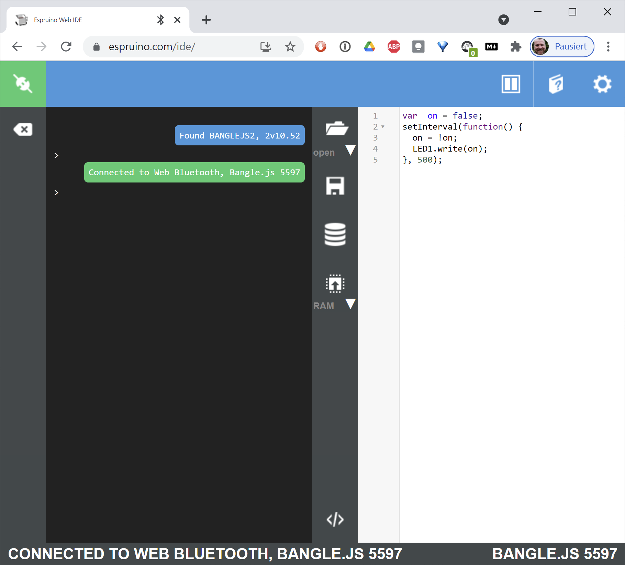Upload code to device with chip icon
This screenshot has width=625, height=565.
(335, 284)
